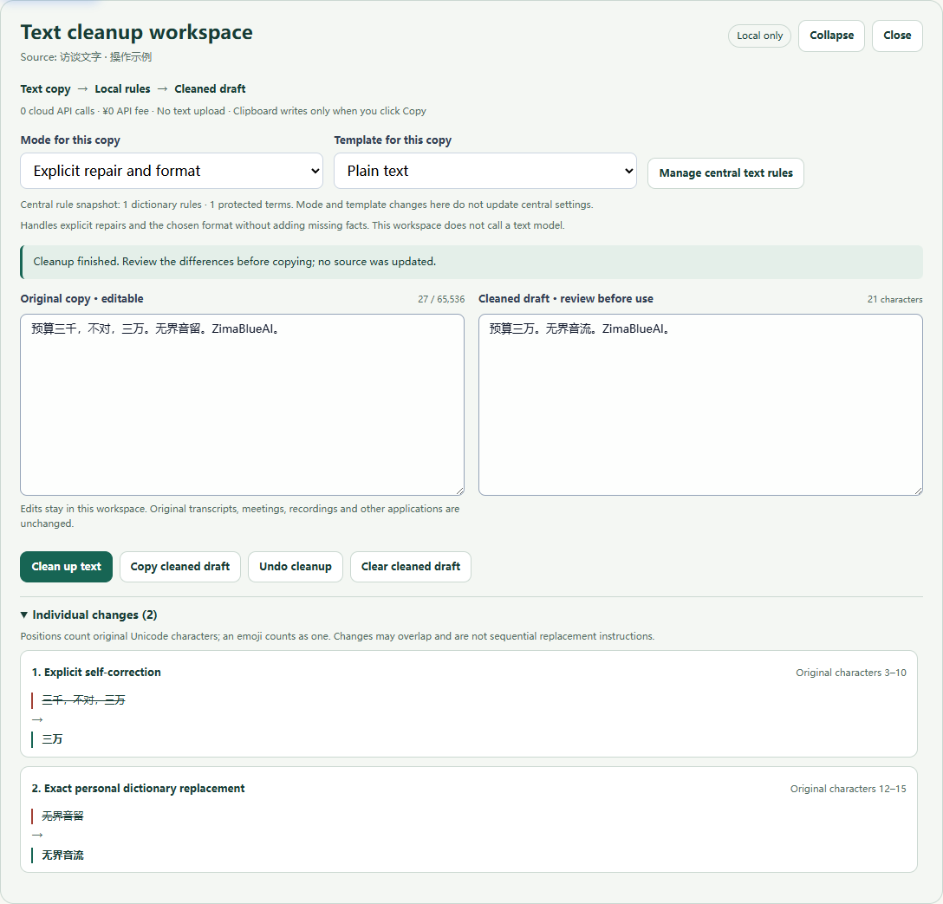Click the replacement text 无界音流
The image size is (943, 904).
pos(62,855)
